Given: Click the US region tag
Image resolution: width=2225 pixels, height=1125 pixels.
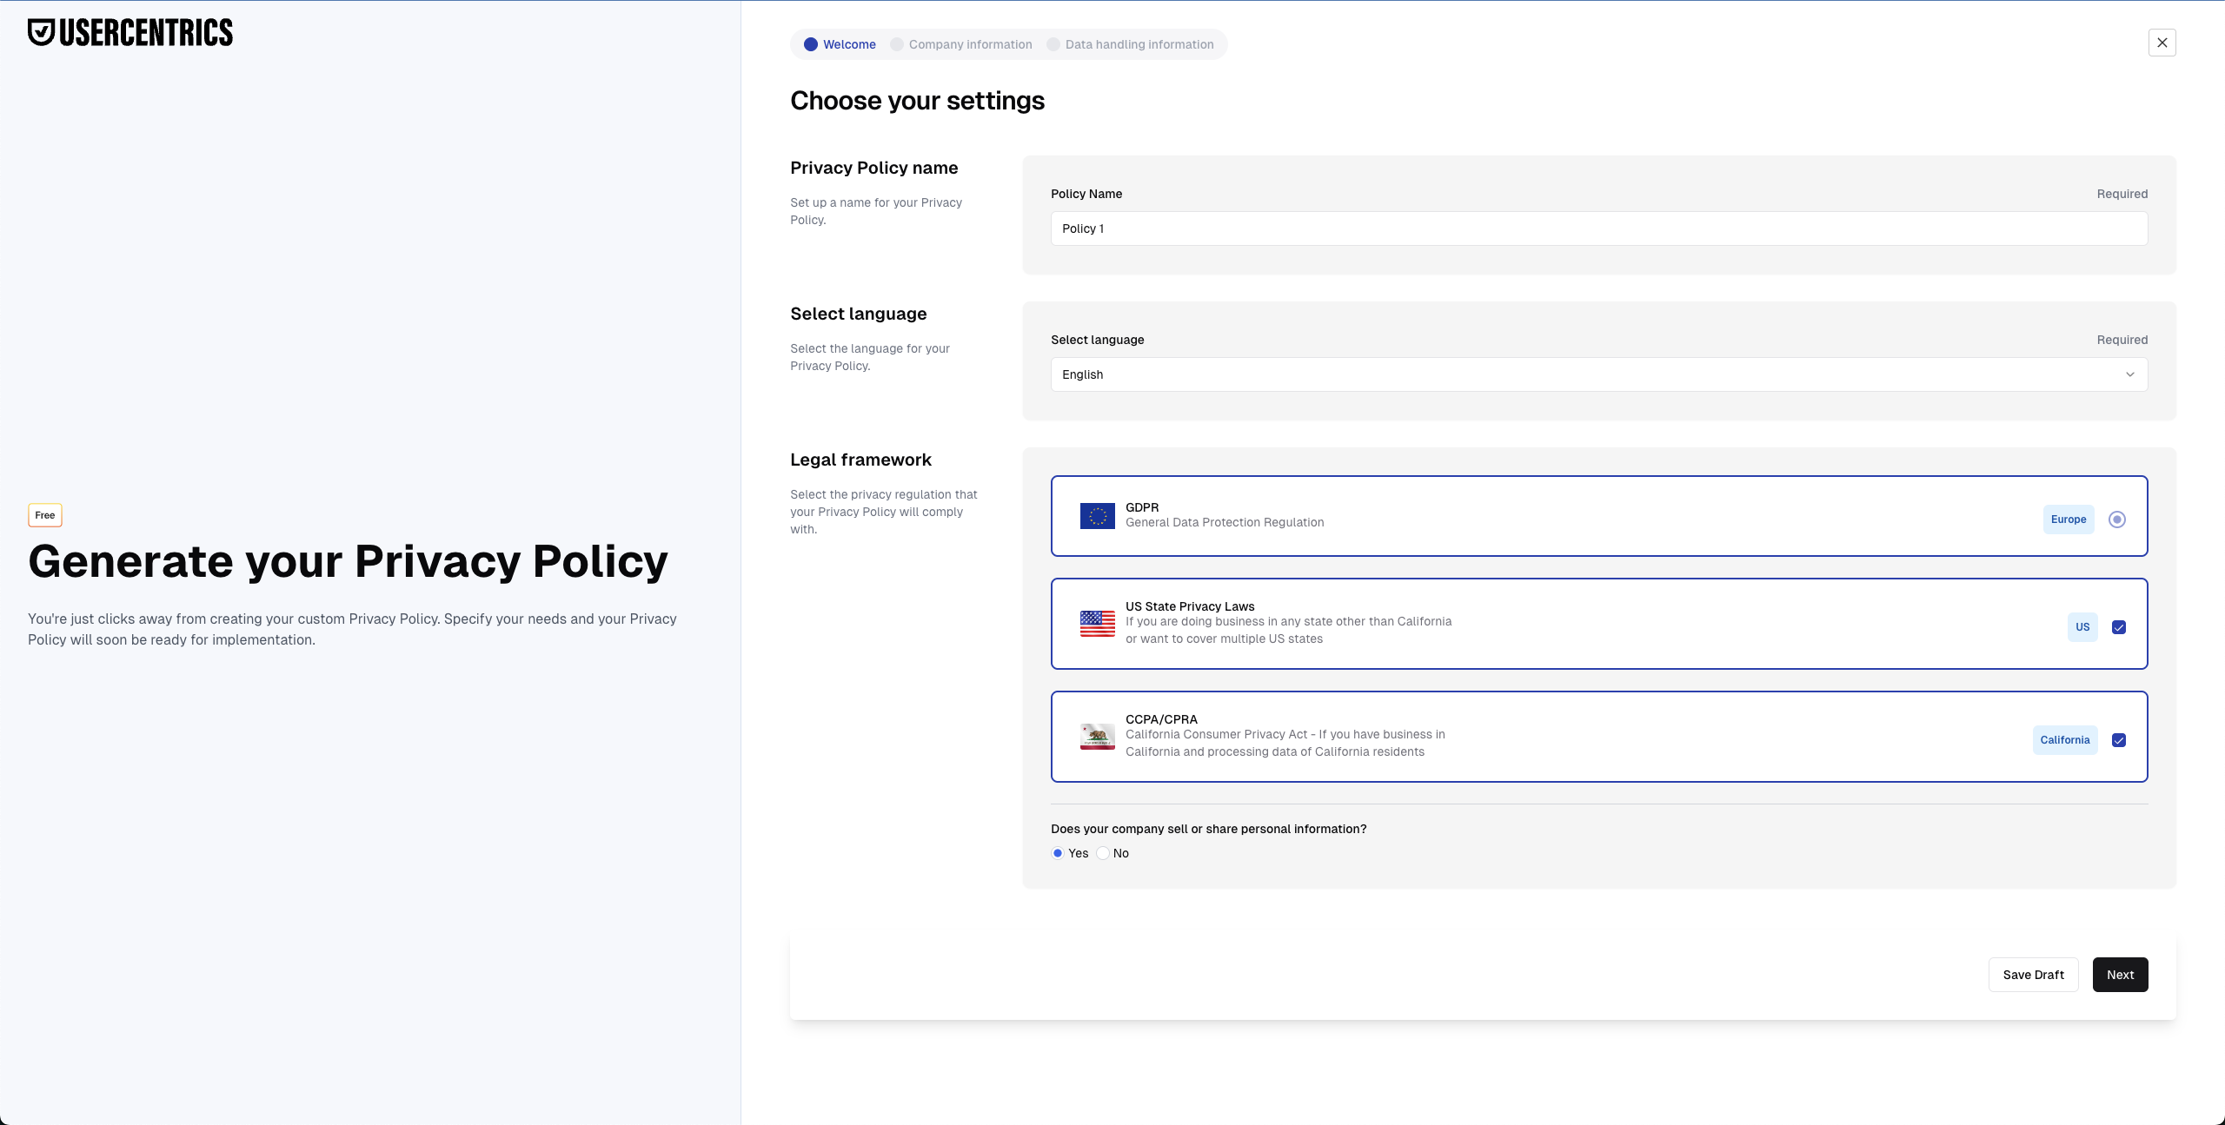Looking at the screenshot, I should pos(2082,627).
